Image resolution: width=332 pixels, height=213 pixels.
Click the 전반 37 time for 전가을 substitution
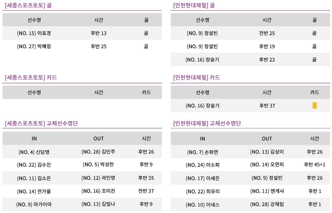tap(146, 191)
